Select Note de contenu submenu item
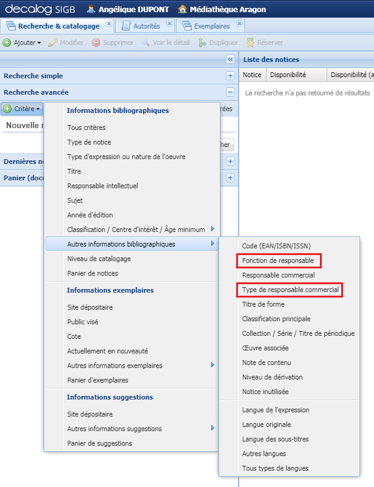The width and height of the screenshot is (374, 487). 289,363
